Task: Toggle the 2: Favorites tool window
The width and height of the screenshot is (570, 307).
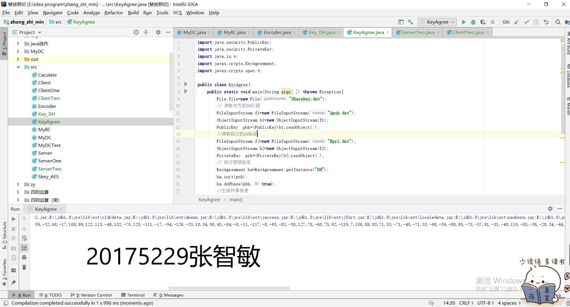Action: (x=4, y=272)
